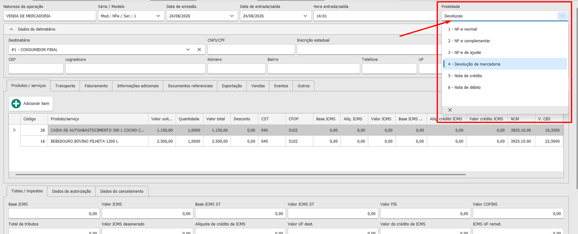
Task: Sort by the Valor total column header
Action: 217,119
